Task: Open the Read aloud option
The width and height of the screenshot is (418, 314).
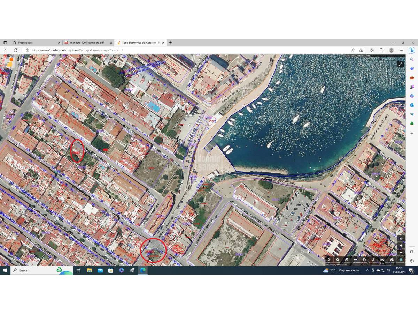Action: [x=353, y=50]
